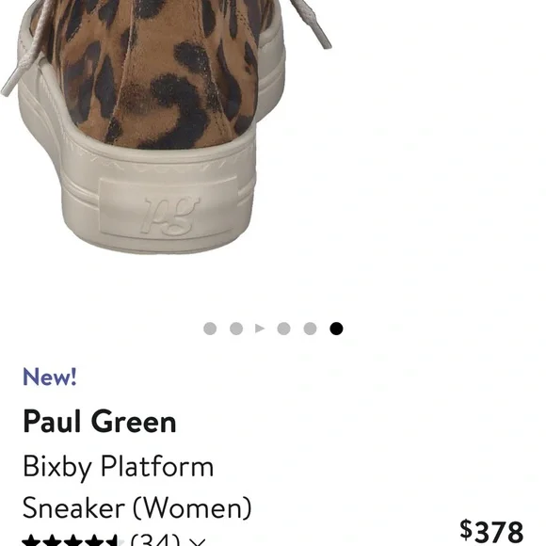Click the New! badge label
This screenshot has width=546, height=546.
coord(50,377)
